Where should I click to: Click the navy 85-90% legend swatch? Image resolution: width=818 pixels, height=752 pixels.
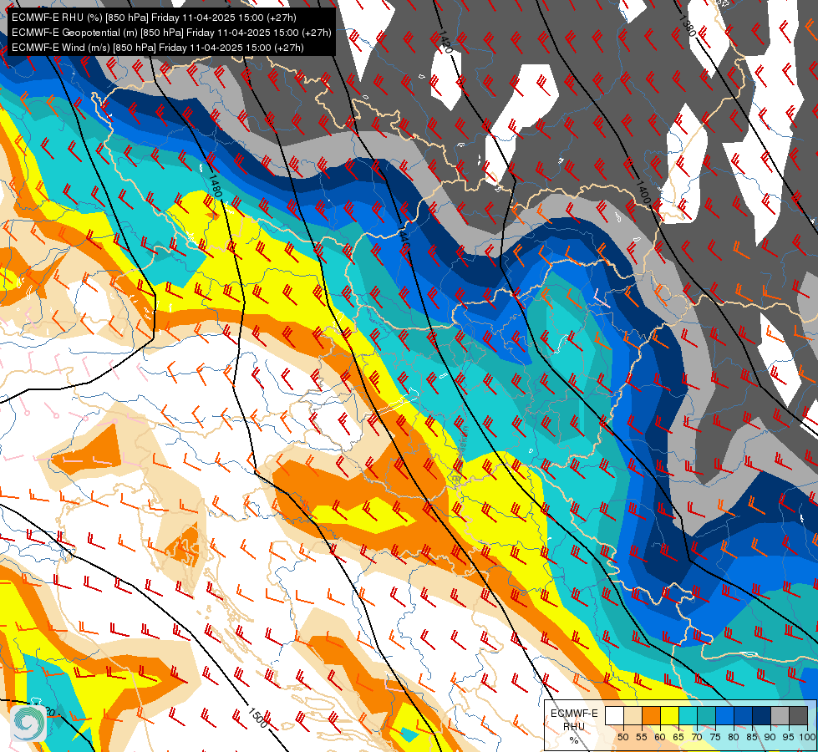[x=762, y=715]
